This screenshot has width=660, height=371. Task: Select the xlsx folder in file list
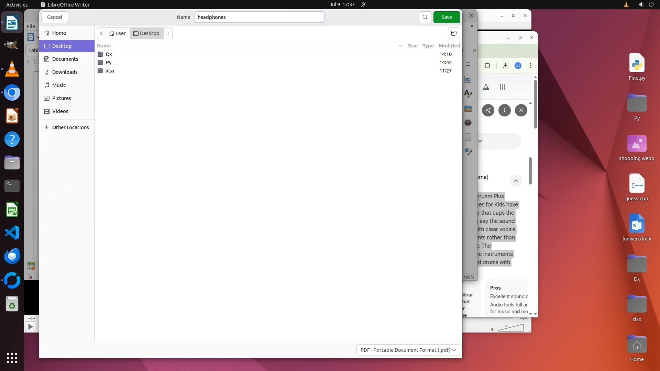point(110,71)
